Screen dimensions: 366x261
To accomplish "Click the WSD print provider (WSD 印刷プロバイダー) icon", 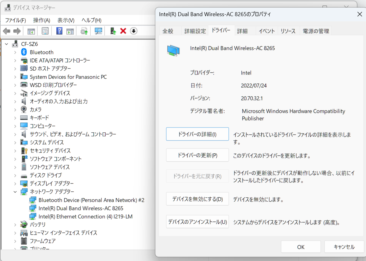I will (24, 85).
